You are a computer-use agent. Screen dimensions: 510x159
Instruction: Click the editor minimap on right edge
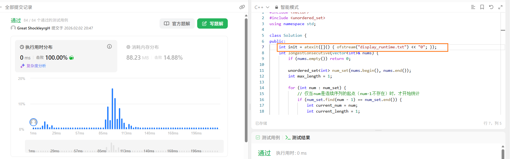[x=503, y=63]
